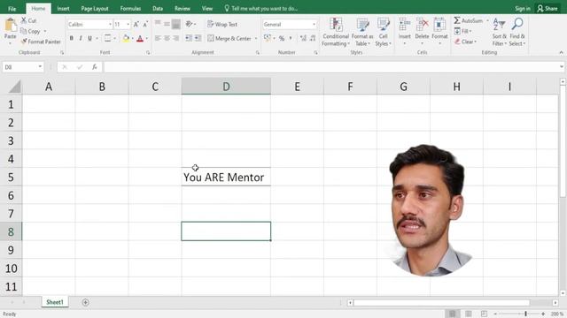Click the Increase Indent icon
The width and height of the screenshot is (567, 318).
point(198,38)
